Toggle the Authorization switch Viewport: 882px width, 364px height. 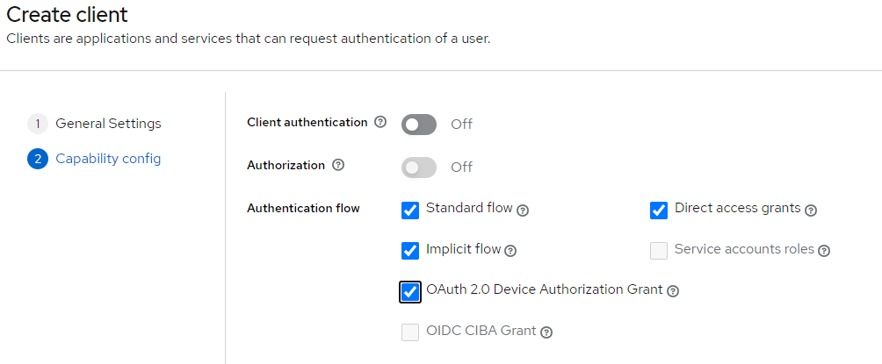(419, 167)
